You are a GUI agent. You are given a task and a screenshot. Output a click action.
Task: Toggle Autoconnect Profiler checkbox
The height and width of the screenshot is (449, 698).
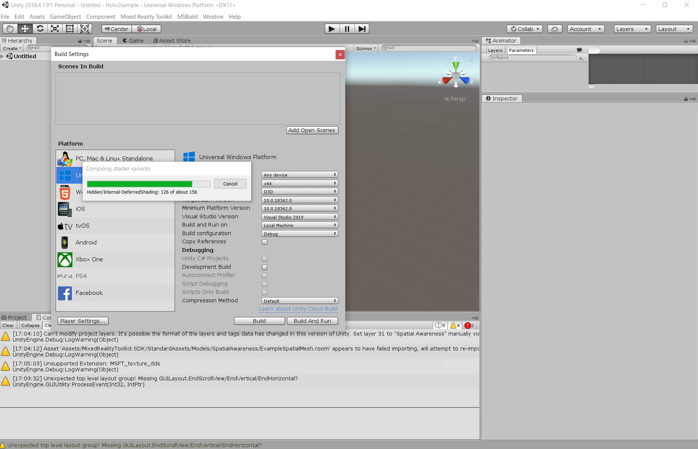265,275
